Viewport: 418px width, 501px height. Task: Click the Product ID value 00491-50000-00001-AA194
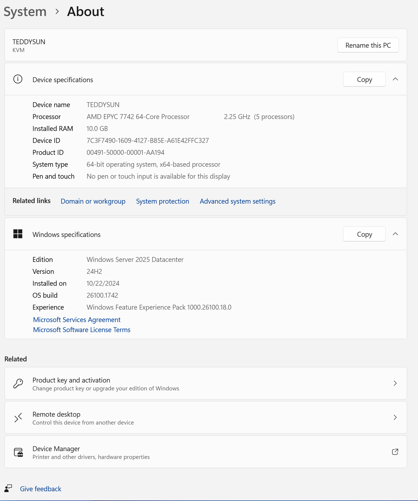pyautogui.click(x=125, y=152)
